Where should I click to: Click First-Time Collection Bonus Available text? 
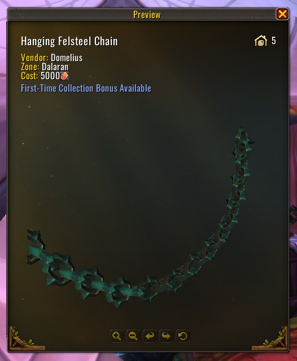coord(86,88)
